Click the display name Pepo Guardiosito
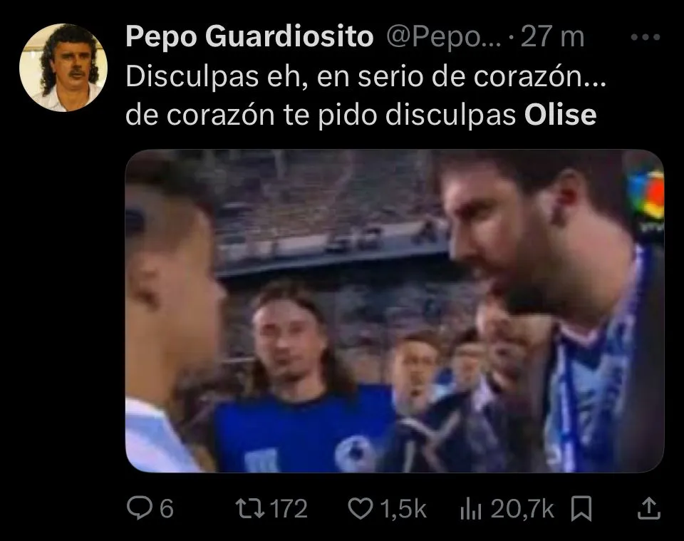684x541 pixels. point(249,36)
